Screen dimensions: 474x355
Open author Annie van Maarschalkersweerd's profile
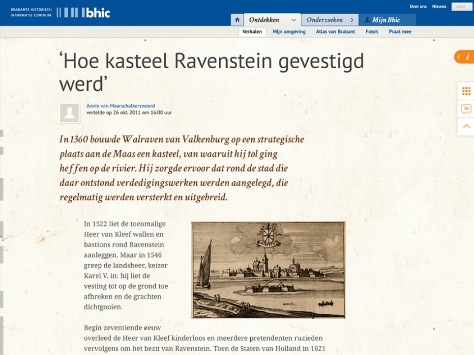(120, 106)
